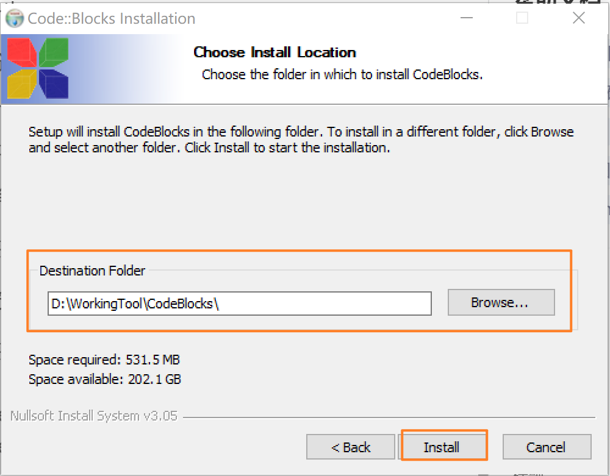Open the Browse dialog for destination folder
The image size is (610, 476).
[x=501, y=302]
